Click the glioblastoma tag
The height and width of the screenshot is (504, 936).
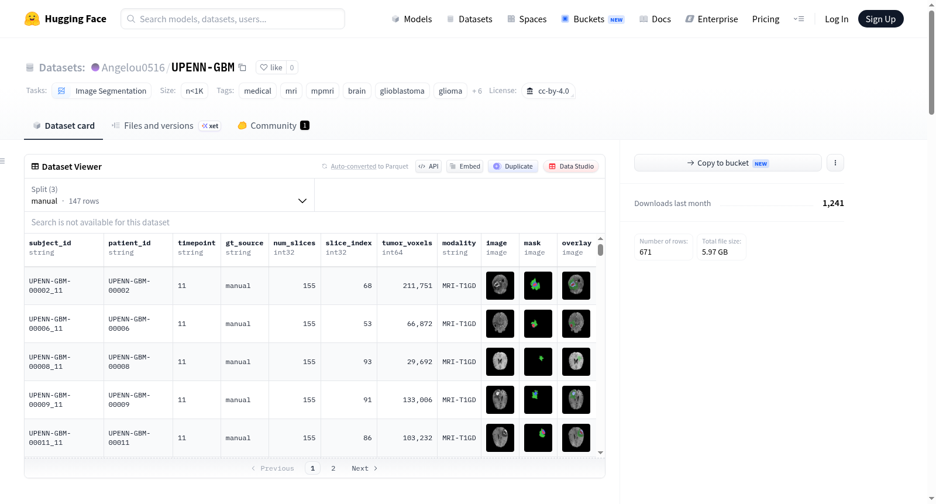pyautogui.click(x=402, y=91)
